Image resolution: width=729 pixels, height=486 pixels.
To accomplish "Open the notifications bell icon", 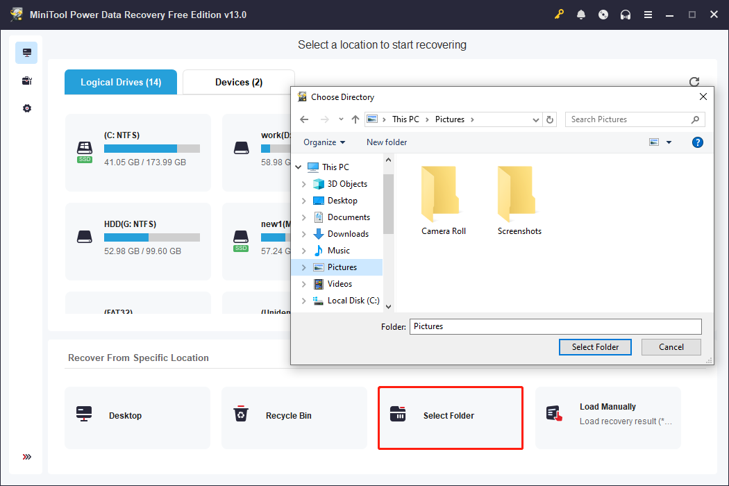I will (580, 15).
